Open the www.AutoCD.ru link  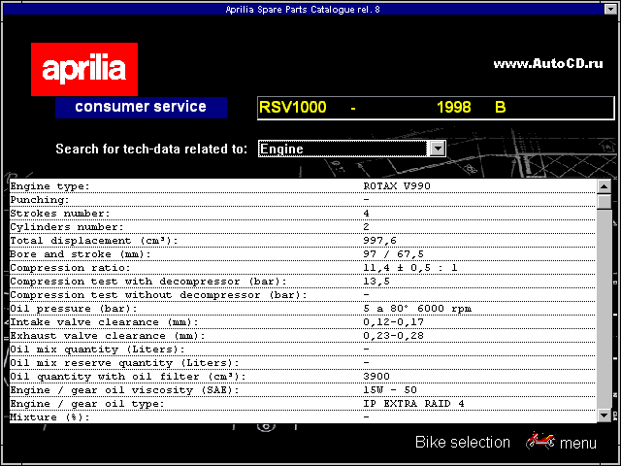(548, 64)
